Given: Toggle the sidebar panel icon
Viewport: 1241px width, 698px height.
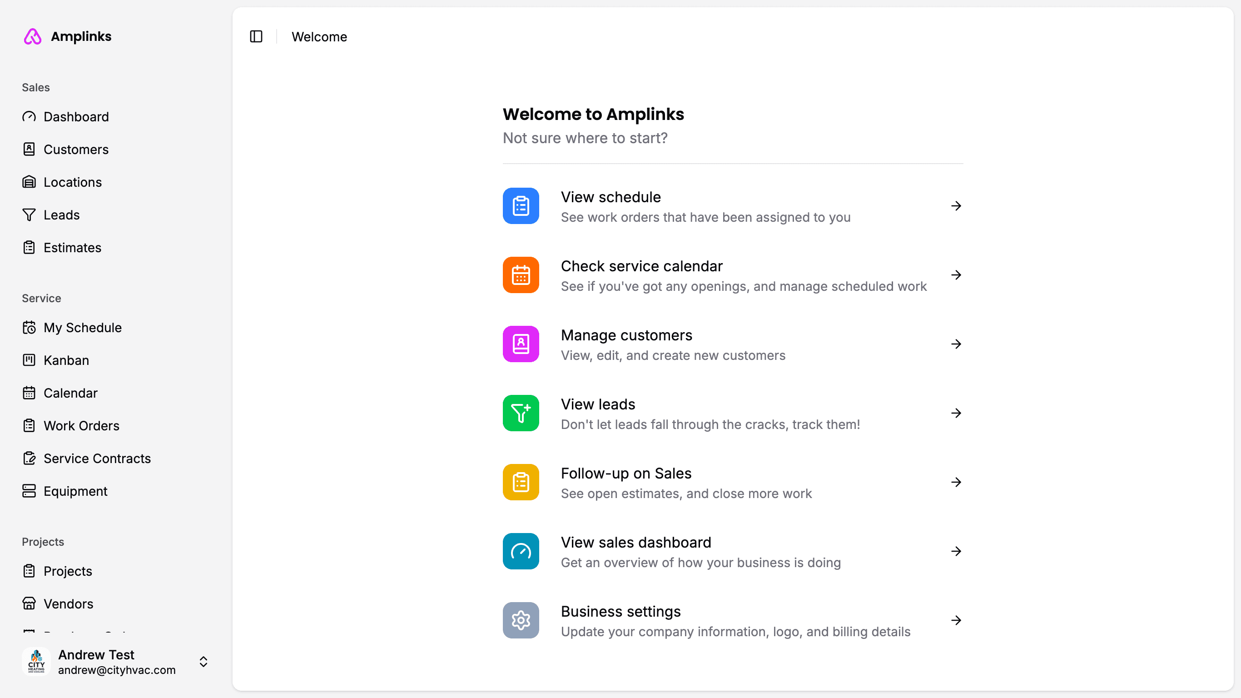Looking at the screenshot, I should click(x=256, y=37).
